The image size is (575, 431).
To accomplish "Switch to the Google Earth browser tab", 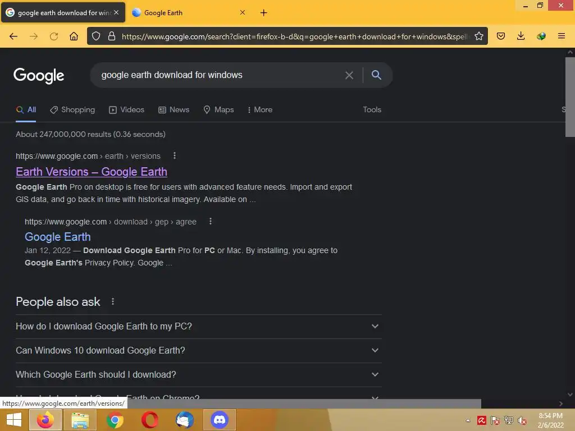I will (189, 13).
